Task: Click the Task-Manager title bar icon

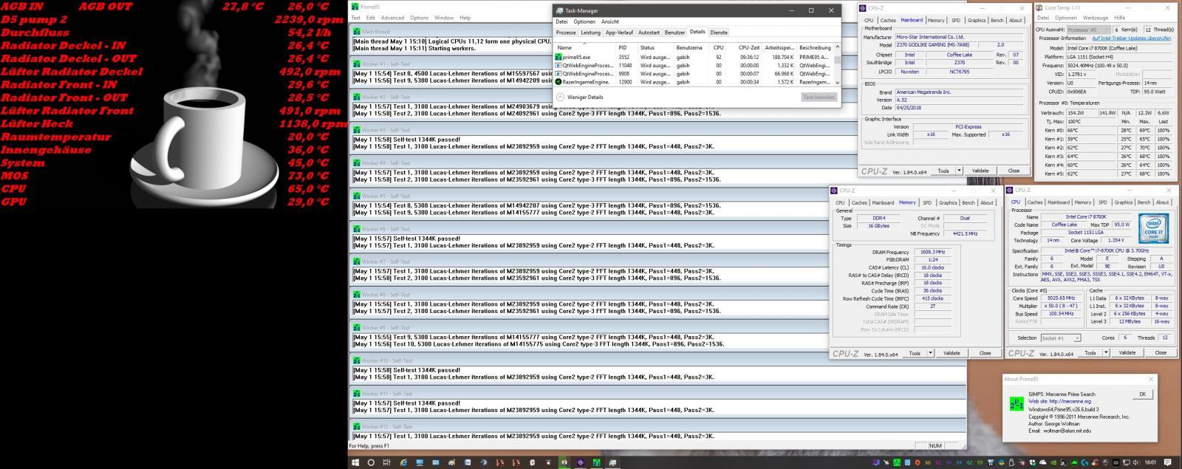Action: [559, 10]
